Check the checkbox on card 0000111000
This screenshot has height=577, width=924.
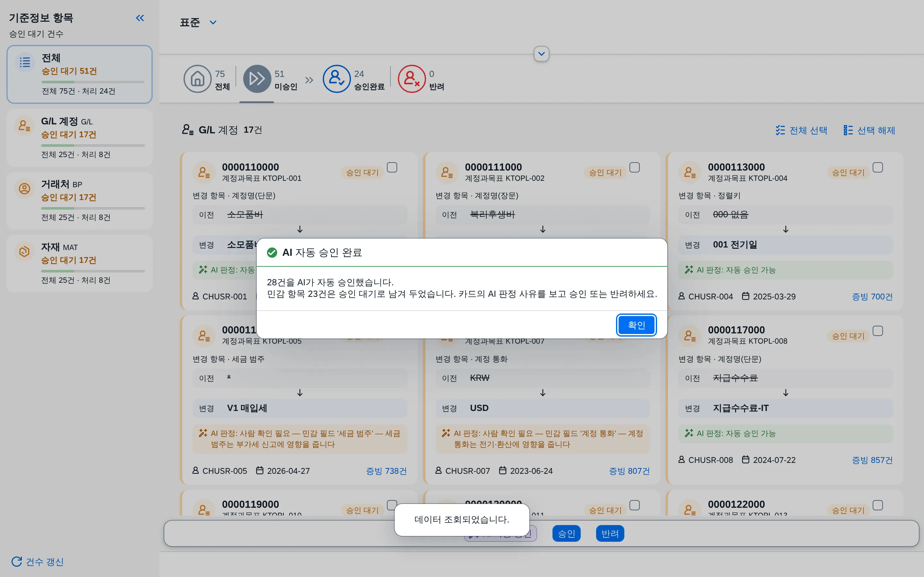[x=635, y=167]
